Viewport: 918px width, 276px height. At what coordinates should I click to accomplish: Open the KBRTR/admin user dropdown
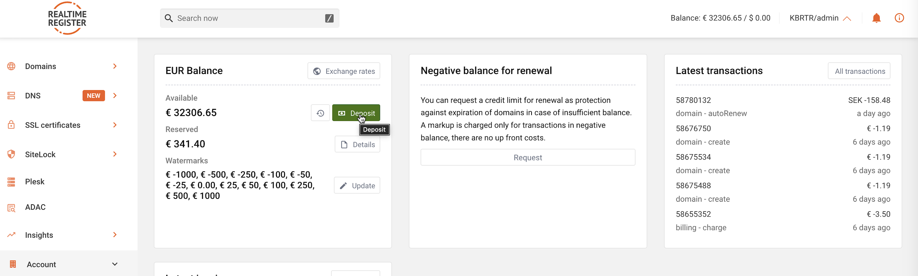point(820,18)
